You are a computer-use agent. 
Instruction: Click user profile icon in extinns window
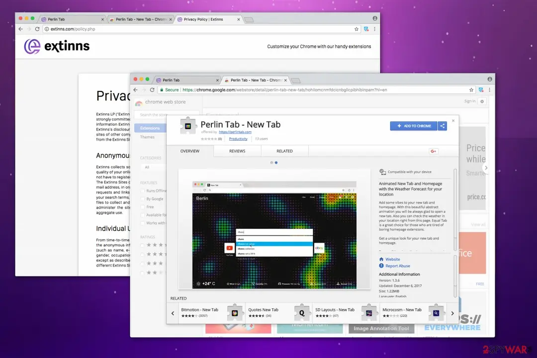pyautogui.click(x=375, y=18)
